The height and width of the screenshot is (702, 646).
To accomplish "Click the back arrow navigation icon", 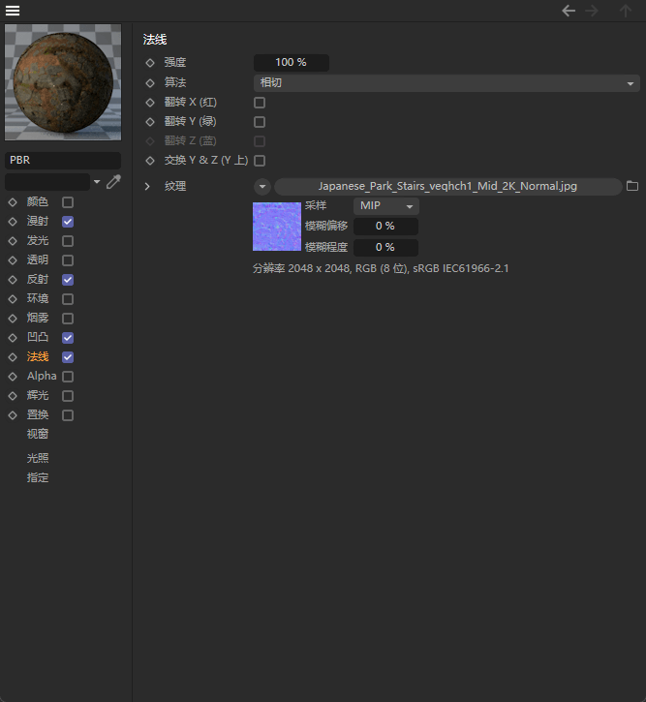I will [569, 11].
